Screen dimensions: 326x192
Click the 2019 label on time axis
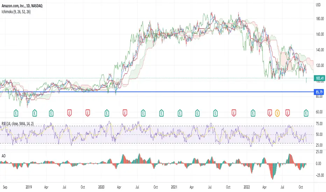[29, 187]
